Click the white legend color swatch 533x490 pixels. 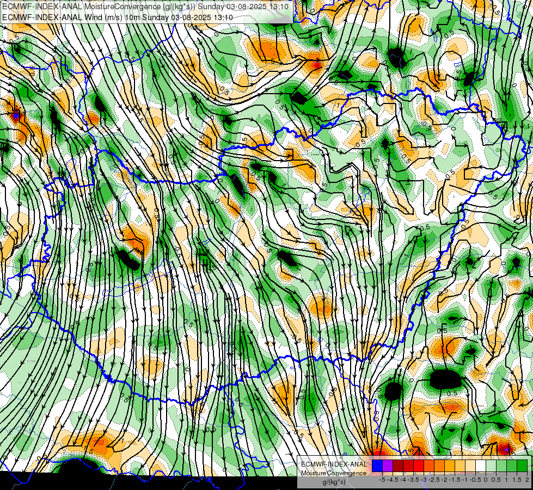pos(481,466)
